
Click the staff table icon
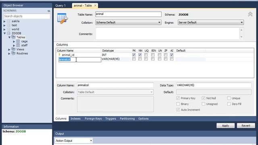point(18,46)
